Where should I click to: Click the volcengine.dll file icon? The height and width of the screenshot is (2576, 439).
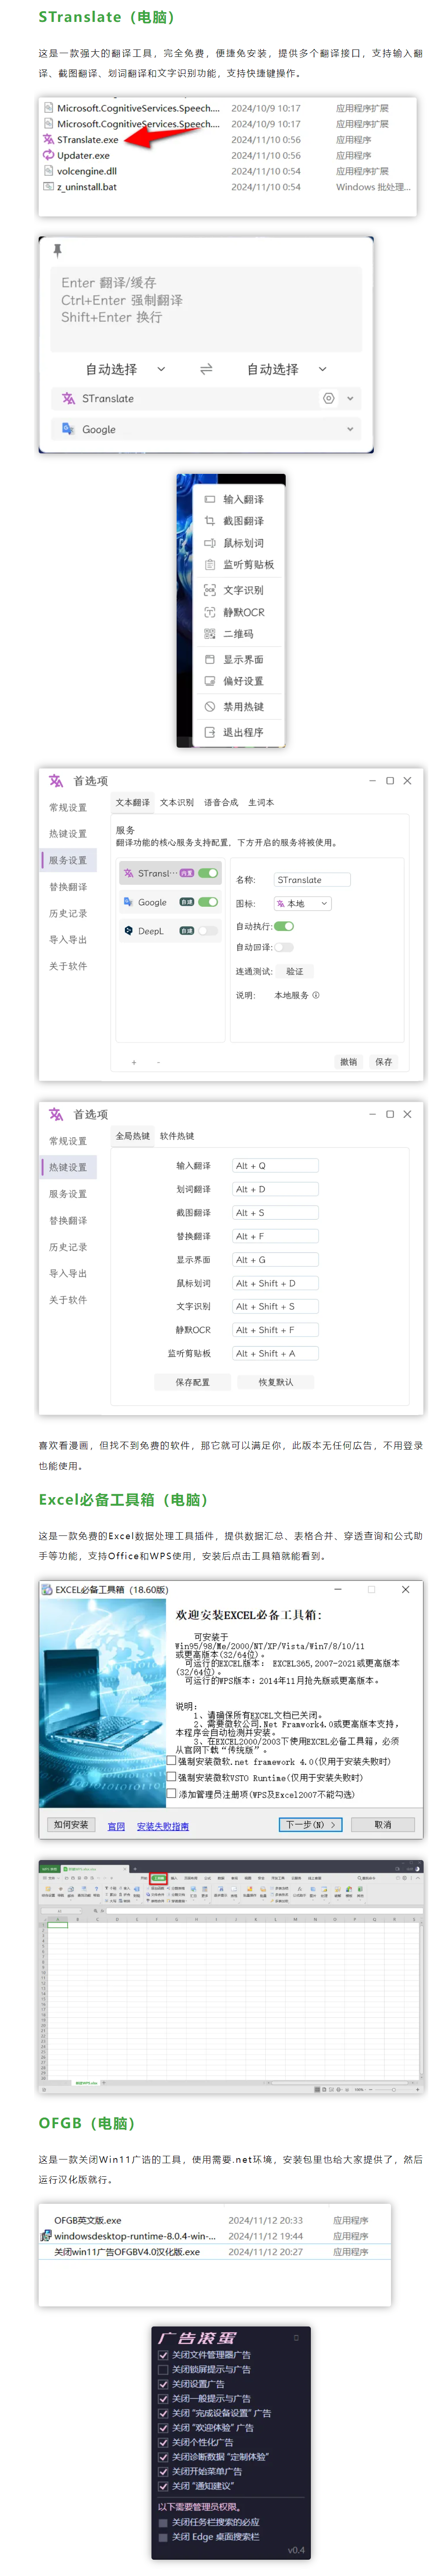pyautogui.click(x=48, y=171)
